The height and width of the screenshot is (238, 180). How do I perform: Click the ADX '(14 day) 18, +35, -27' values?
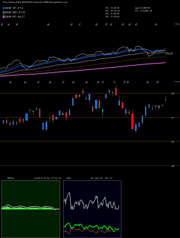pos(101,178)
